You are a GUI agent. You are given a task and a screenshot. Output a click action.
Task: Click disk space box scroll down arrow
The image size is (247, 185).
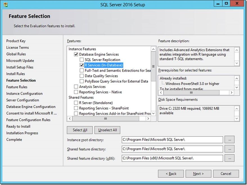tap(237, 118)
